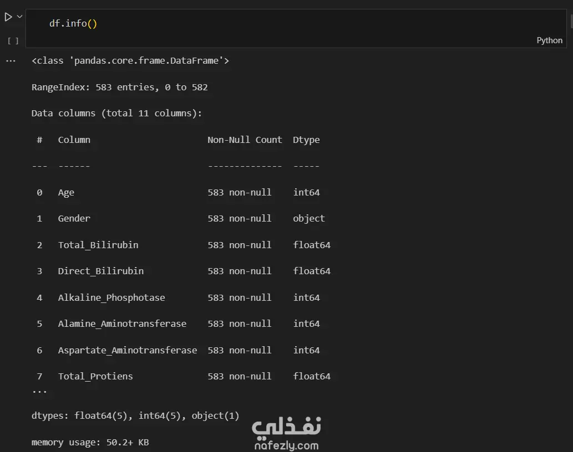Click the Aspartate_Aminotransferase row text
Viewport: 573px width, 452px height.
click(x=128, y=350)
